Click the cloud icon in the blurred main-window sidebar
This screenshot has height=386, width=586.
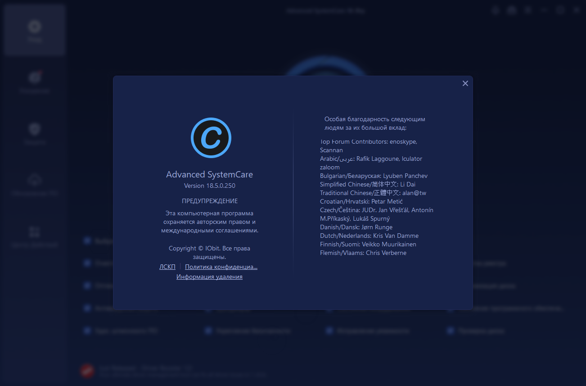click(x=35, y=181)
